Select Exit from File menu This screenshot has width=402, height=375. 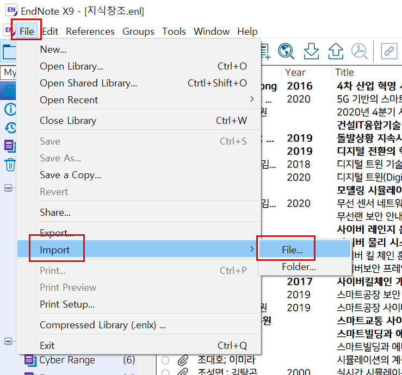click(x=139, y=346)
